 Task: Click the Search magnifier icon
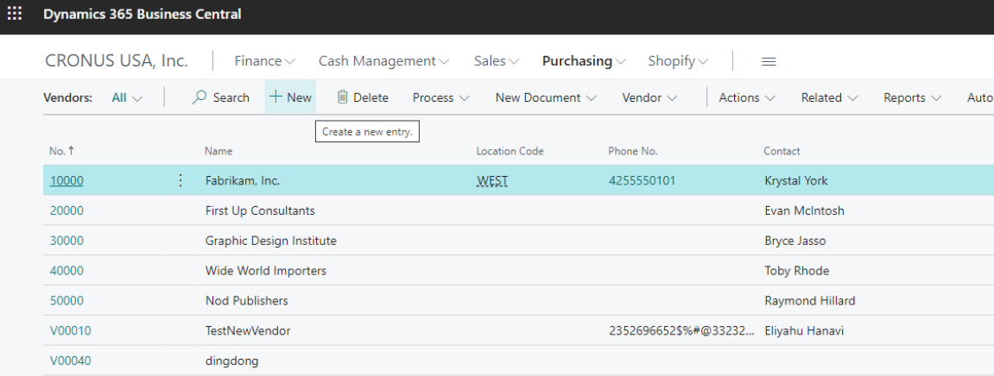pos(199,97)
